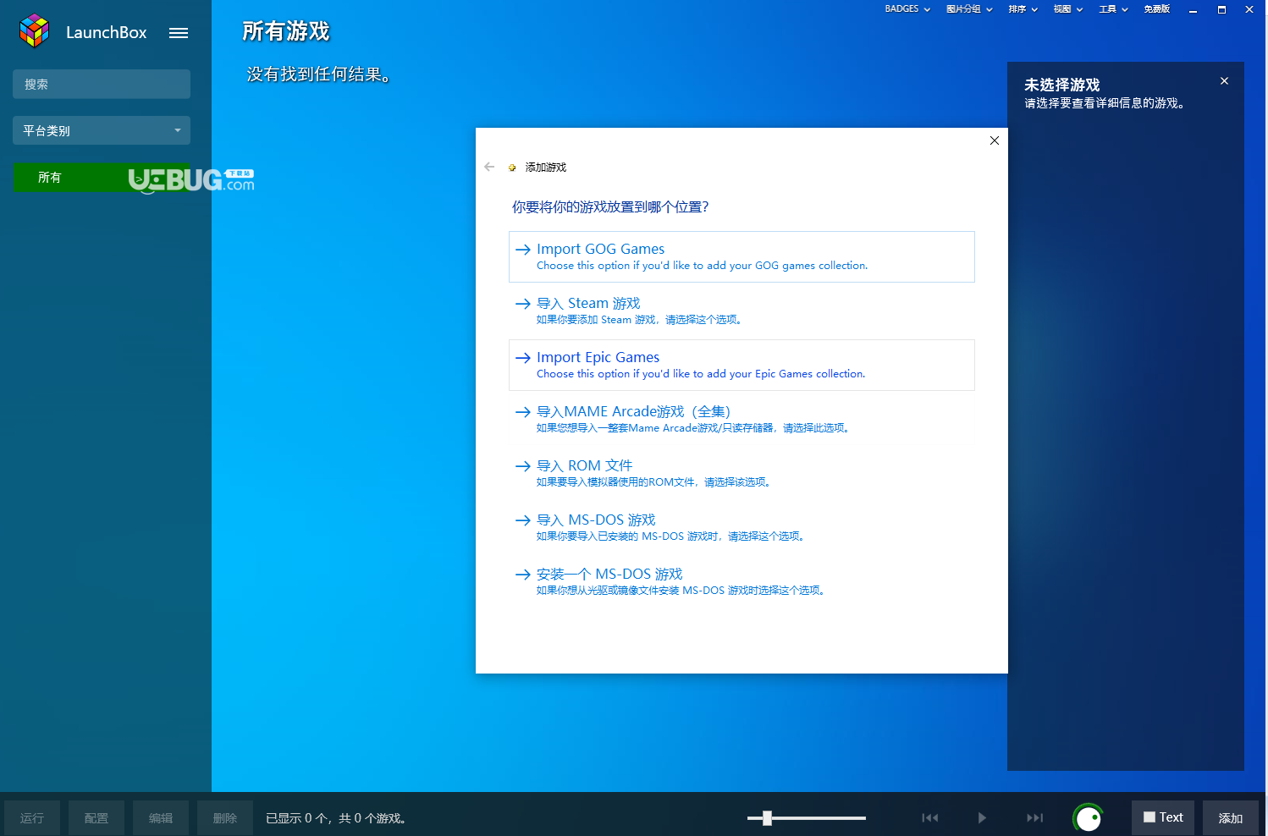
Task: Choose 安装一个 MS-DOS 游戏 option
Action: (x=742, y=581)
